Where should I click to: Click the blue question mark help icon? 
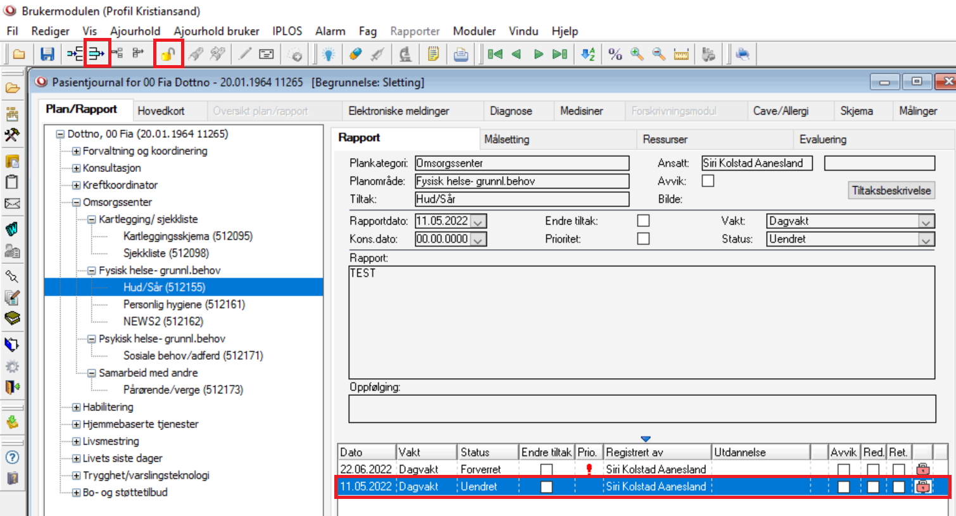point(12,457)
